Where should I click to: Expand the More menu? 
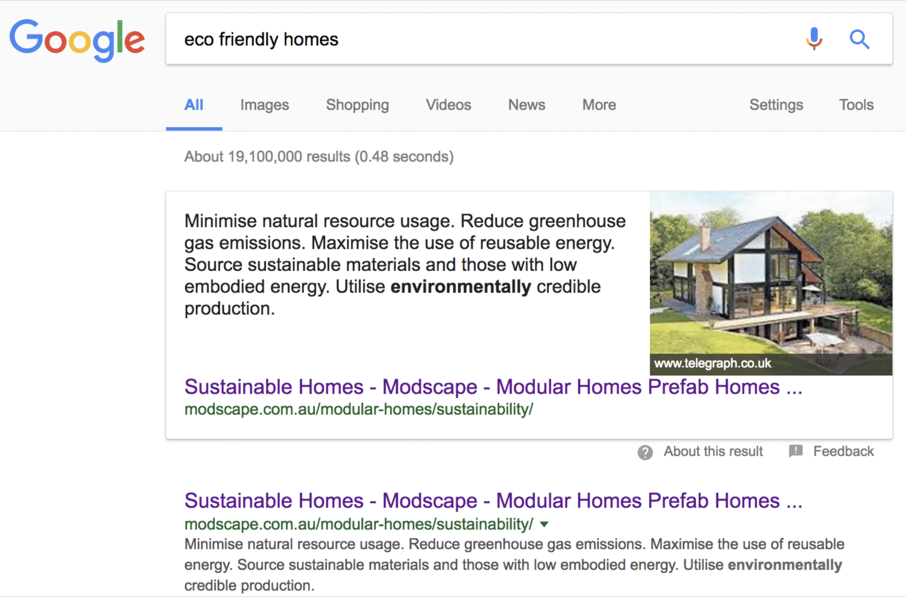599,105
